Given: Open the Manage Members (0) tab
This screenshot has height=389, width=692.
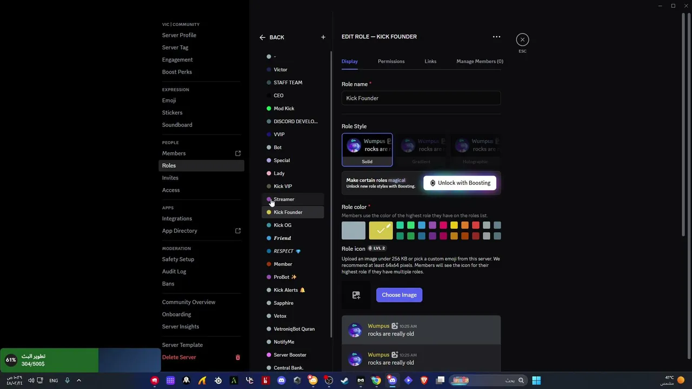Looking at the screenshot, I should point(480,62).
